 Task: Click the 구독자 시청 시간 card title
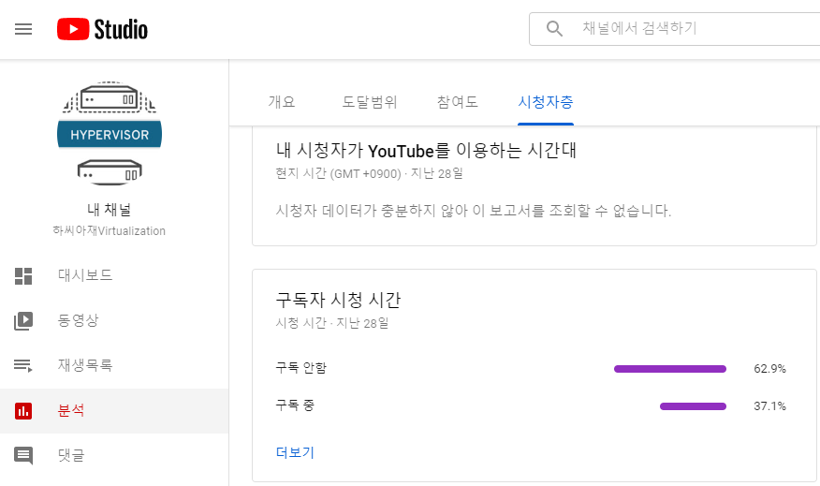[x=338, y=300]
